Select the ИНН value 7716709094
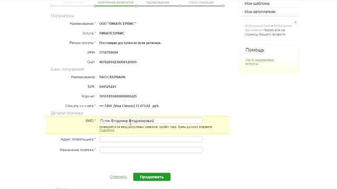The height and width of the screenshot is (189, 337). pyautogui.click(x=108, y=52)
